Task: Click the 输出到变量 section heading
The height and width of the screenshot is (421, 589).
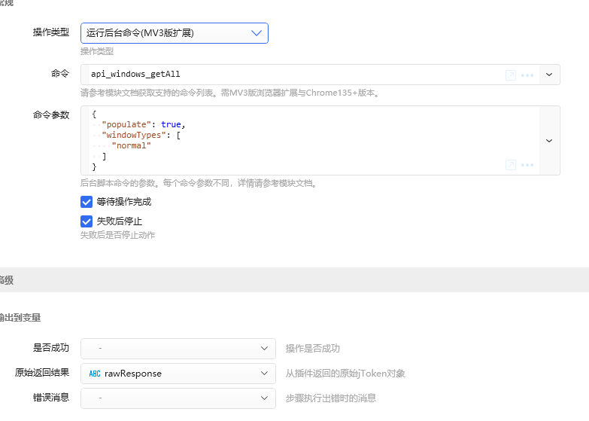Action: [20, 318]
